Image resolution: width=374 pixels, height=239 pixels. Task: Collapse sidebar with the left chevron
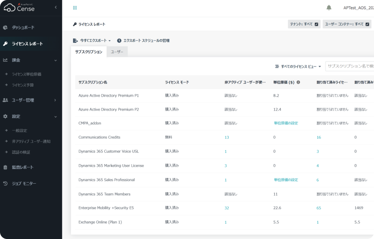coord(56,7)
